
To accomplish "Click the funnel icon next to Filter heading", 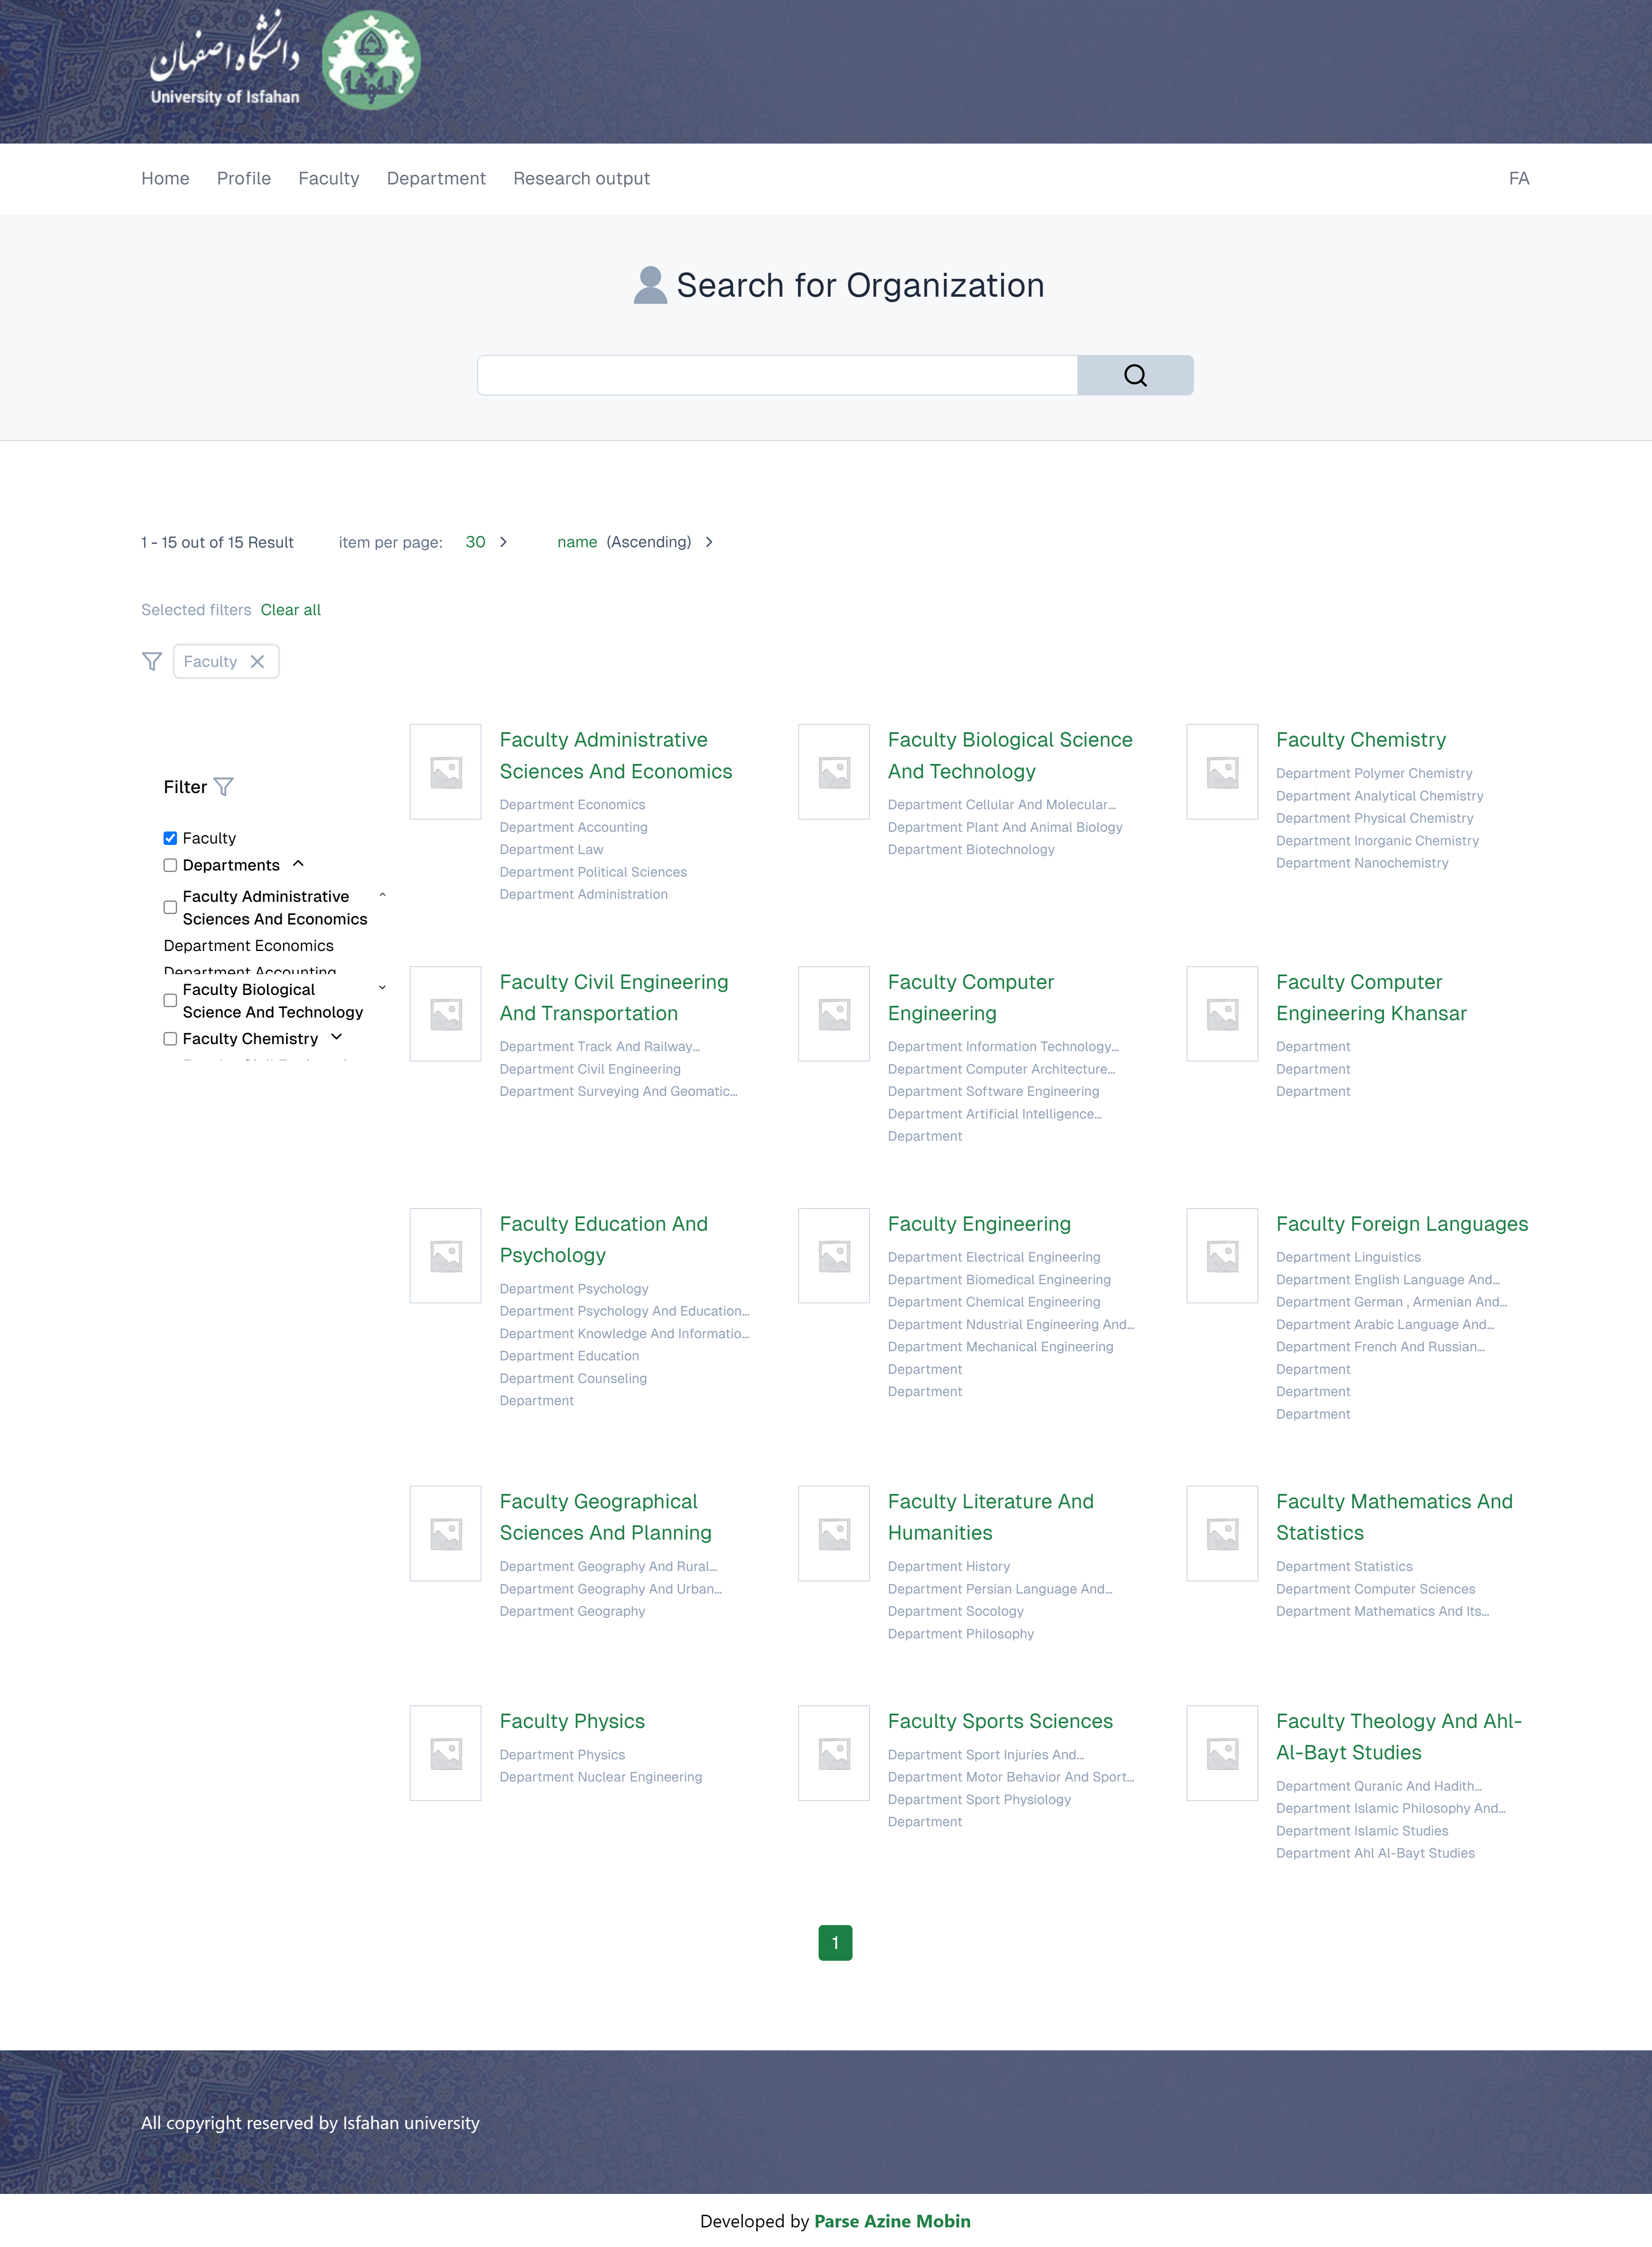I will tap(224, 787).
